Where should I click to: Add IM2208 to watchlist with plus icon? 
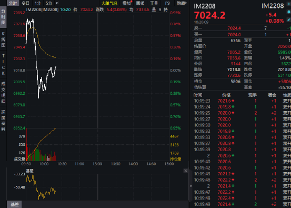[x=289, y=4]
